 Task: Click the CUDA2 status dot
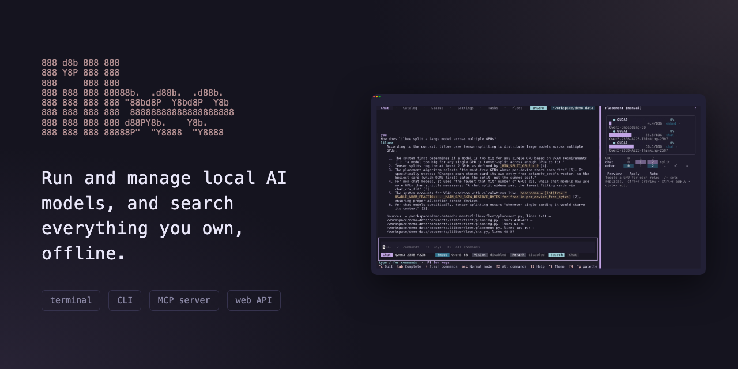(x=614, y=143)
